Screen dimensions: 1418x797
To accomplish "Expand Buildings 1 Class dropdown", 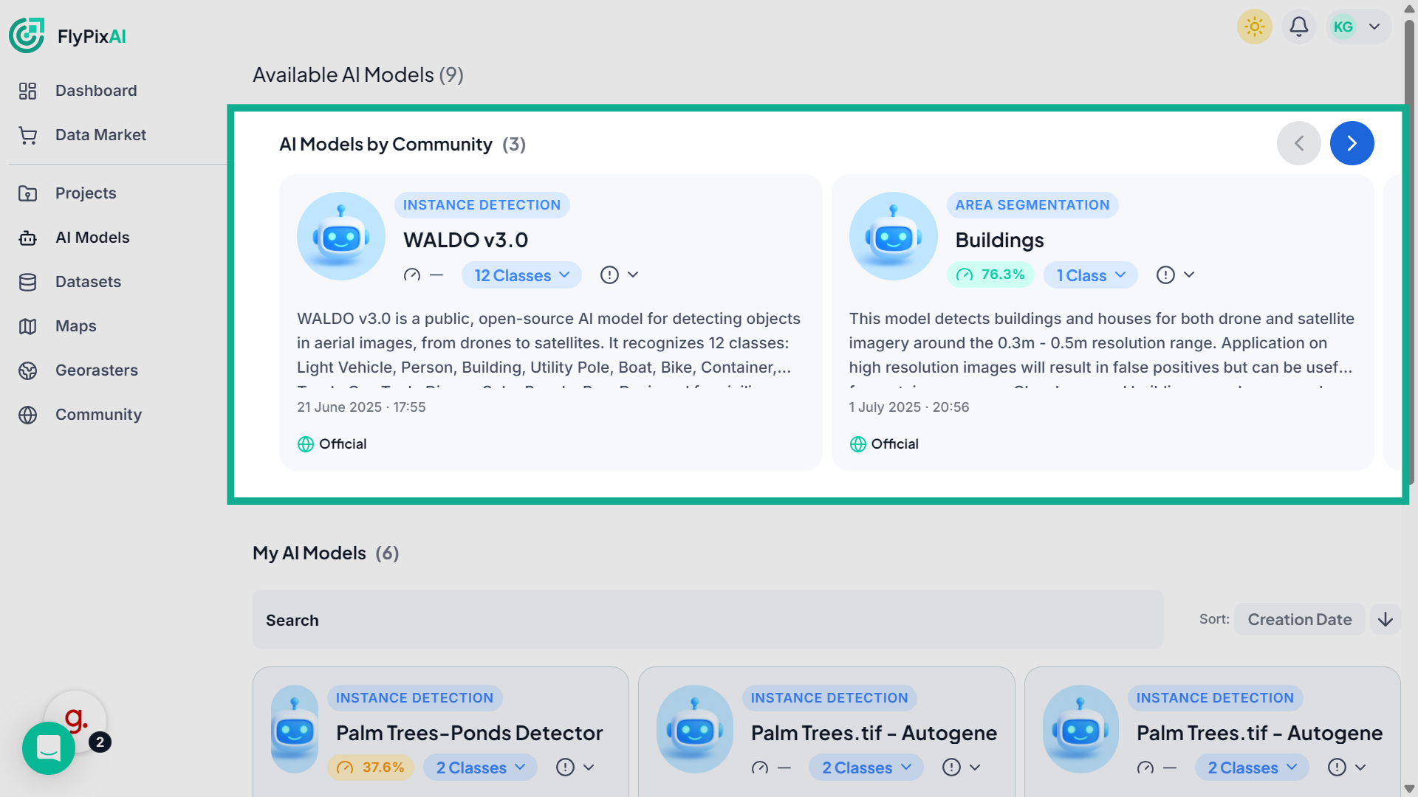I will tap(1091, 275).
